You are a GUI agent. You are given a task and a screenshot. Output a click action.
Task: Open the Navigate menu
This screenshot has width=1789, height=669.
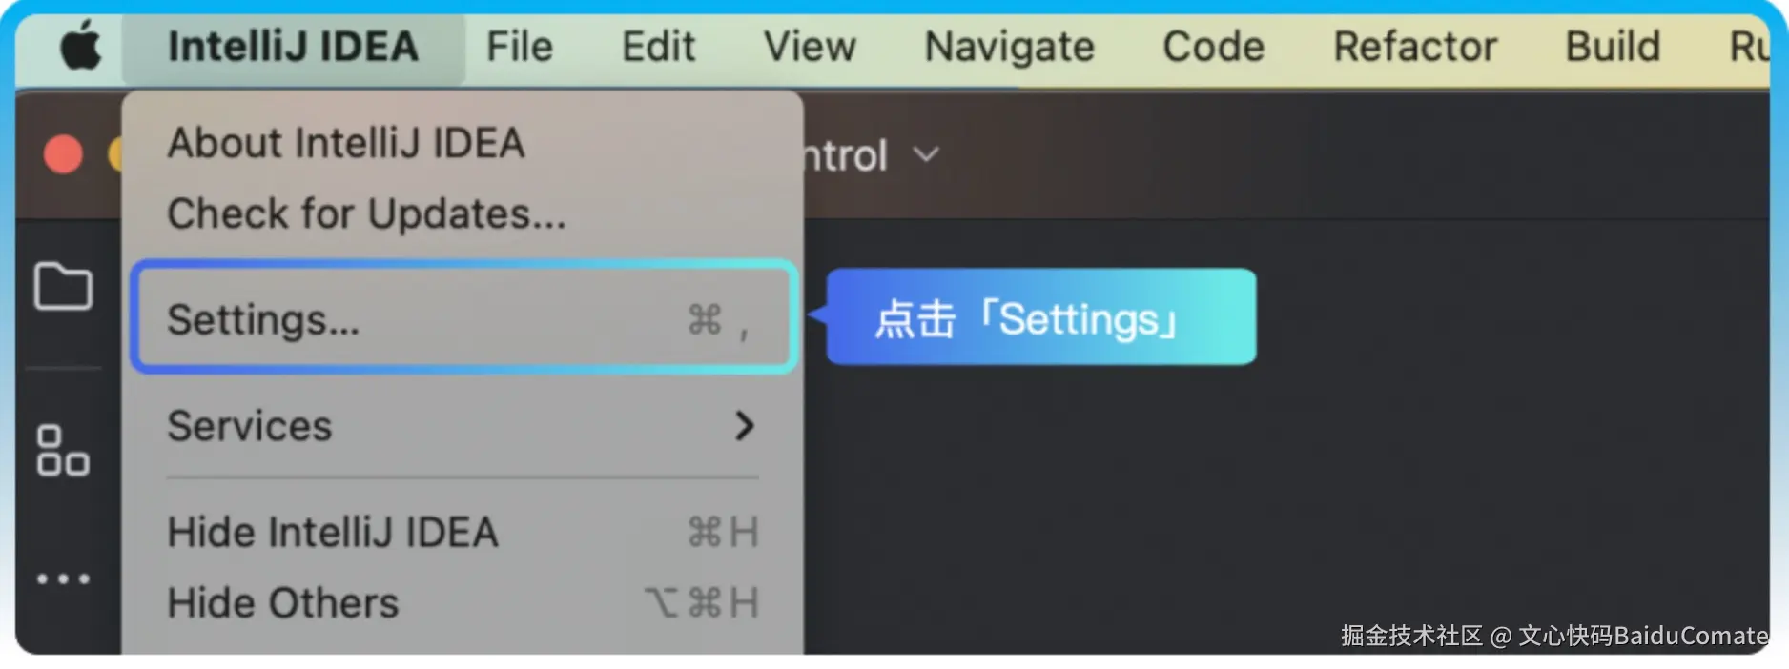pos(1009,47)
